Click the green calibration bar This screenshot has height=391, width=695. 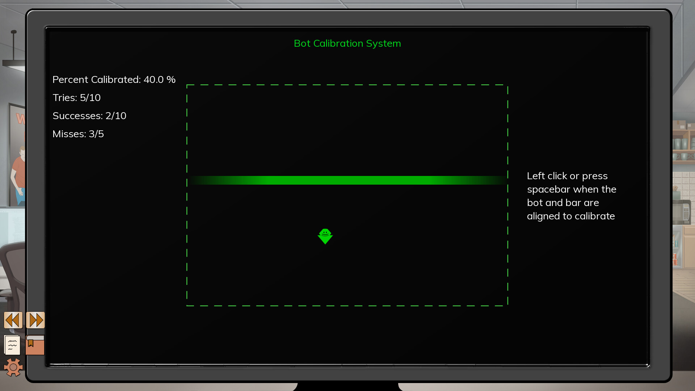pyautogui.click(x=347, y=180)
